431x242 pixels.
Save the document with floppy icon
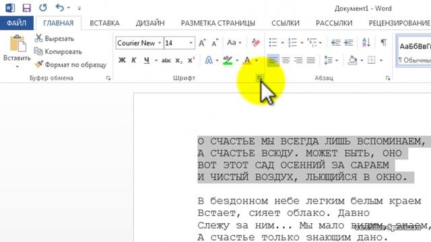[27, 7]
